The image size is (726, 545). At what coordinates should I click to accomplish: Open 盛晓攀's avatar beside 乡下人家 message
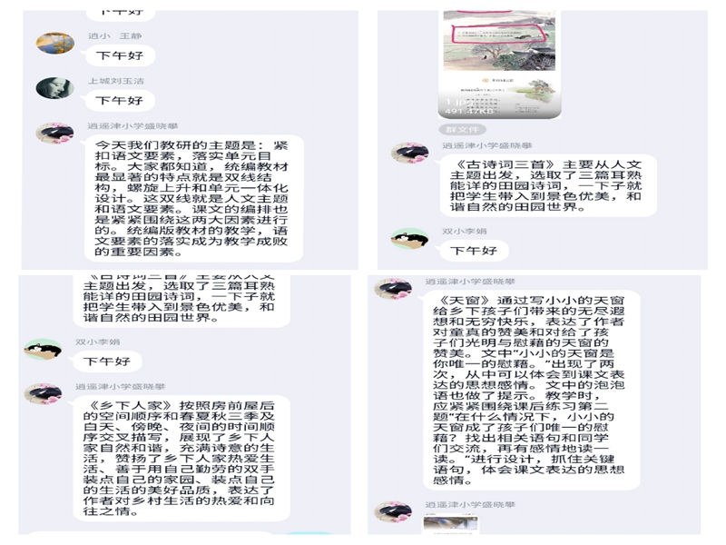pos(43,394)
